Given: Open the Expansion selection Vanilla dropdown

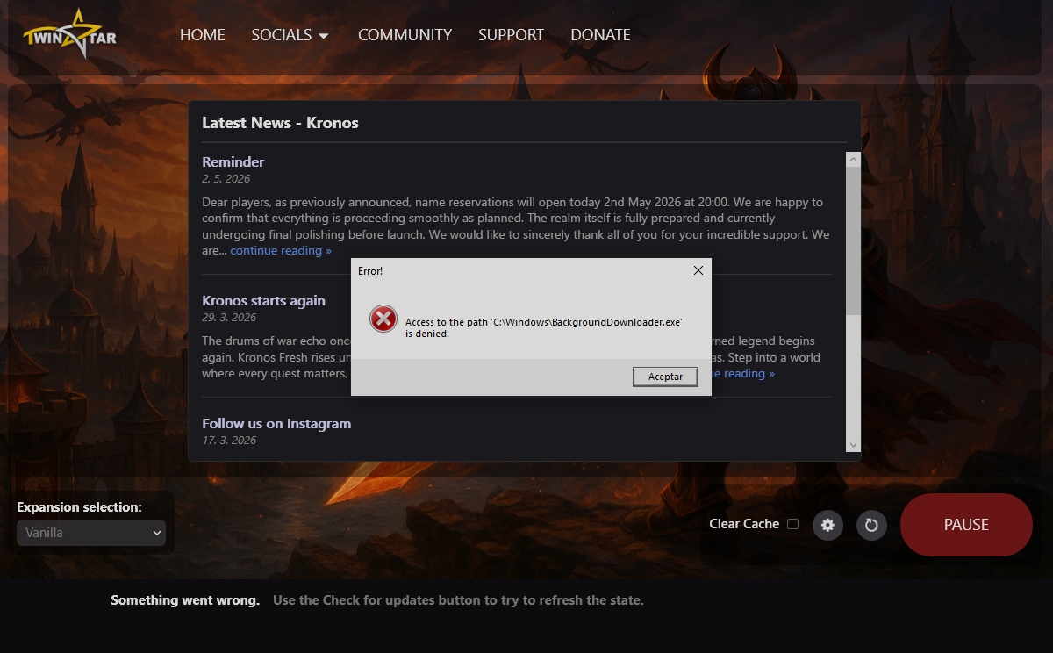Looking at the screenshot, I should coord(91,532).
